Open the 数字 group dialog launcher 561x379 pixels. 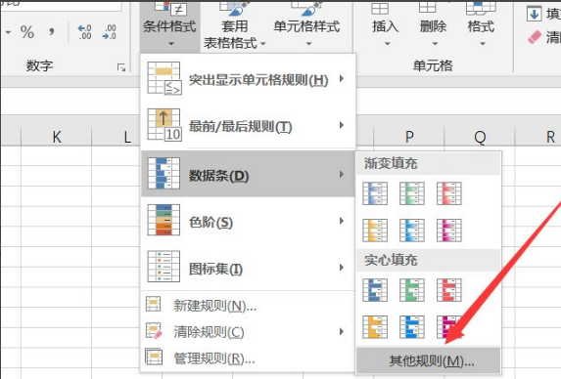121,67
